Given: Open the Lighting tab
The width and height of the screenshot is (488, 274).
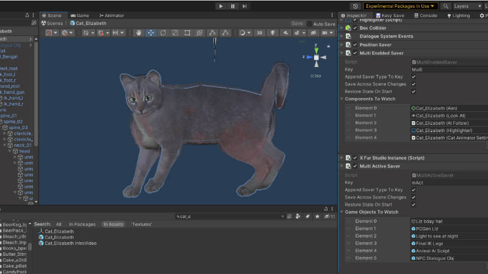Looking at the screenshot, I should coord(459,16).
